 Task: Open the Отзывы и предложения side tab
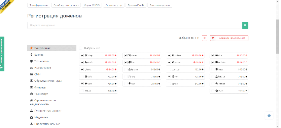pyautogui.click(x=2, y=54)
